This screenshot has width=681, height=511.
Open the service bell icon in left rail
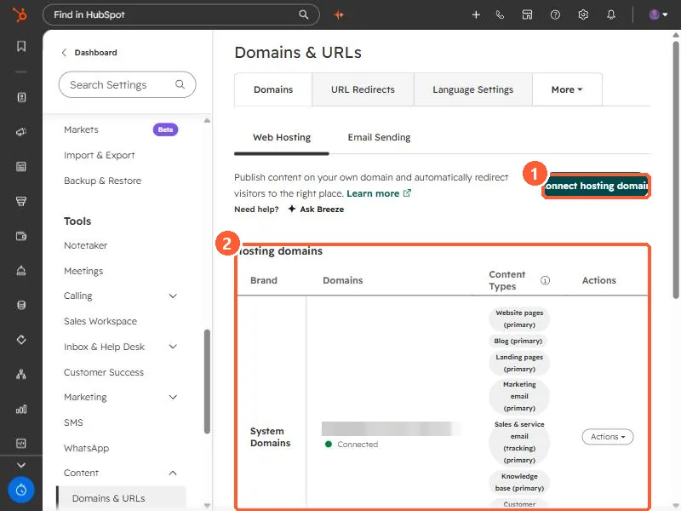(x=21, y=270)
